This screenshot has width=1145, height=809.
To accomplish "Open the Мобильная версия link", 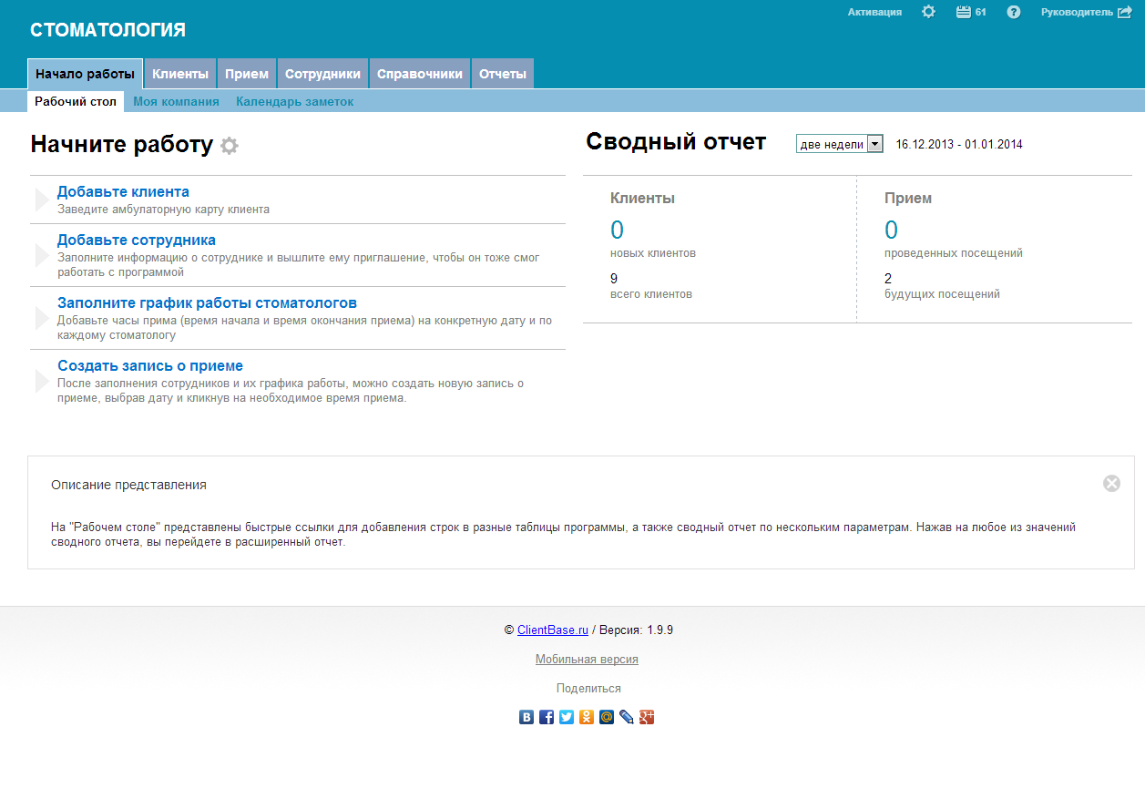I will coord(587,659).
